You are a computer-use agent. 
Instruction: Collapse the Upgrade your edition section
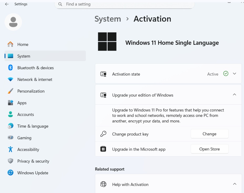click(235, 95)
